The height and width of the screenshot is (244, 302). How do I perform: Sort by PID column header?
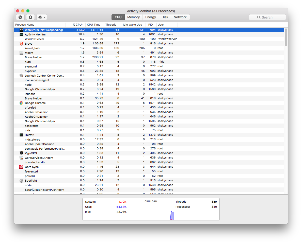click(151, 25)
